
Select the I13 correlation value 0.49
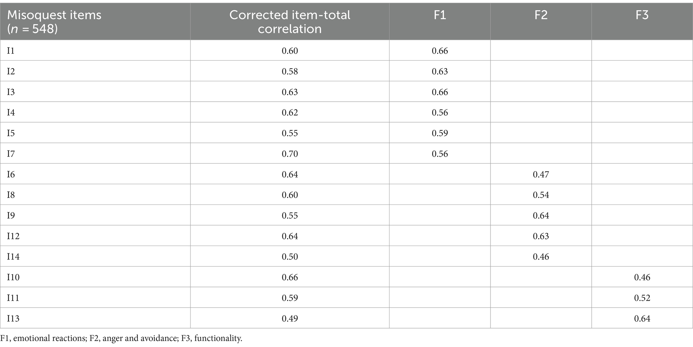click(290, 318)
